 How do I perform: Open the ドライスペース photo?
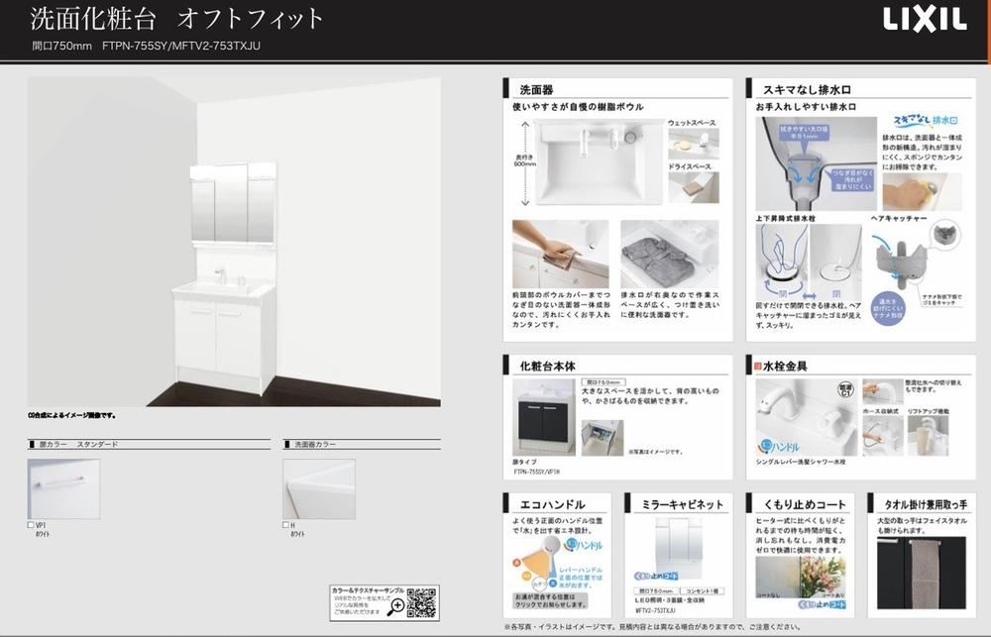click(694, 187)
